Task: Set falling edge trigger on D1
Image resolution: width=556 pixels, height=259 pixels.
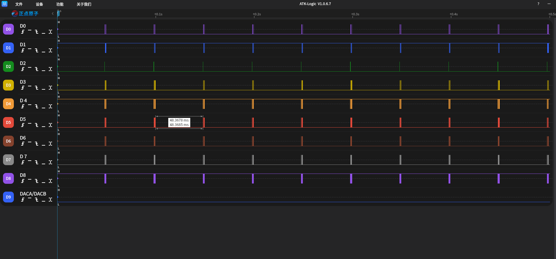Action: coord(36,51)
